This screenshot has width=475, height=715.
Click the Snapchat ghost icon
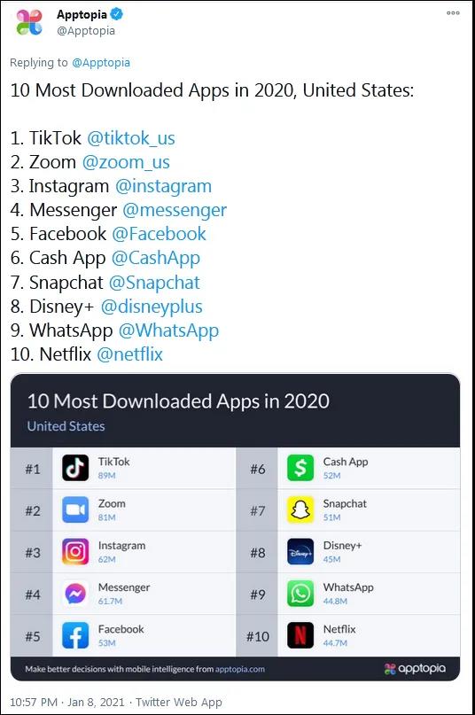(x=300, y=509)
